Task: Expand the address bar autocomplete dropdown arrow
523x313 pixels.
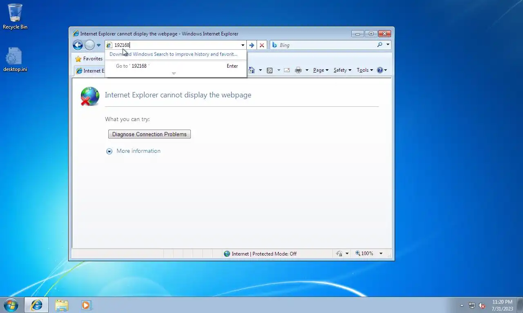Action: coord(243,45)
